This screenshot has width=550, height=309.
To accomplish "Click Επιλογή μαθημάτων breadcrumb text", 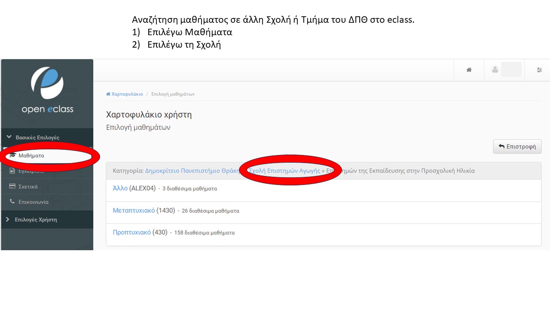I will [x=173, y=94].
